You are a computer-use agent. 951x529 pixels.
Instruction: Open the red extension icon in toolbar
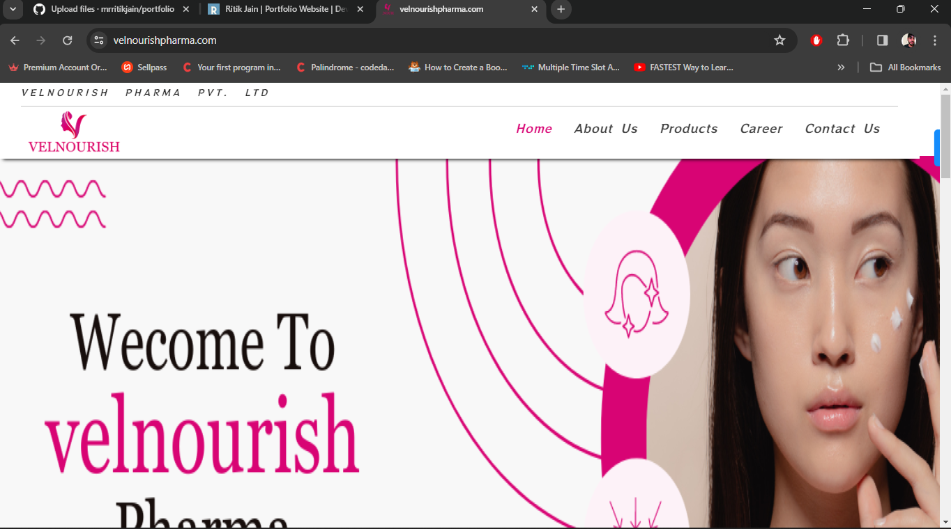tap(816, 40)
